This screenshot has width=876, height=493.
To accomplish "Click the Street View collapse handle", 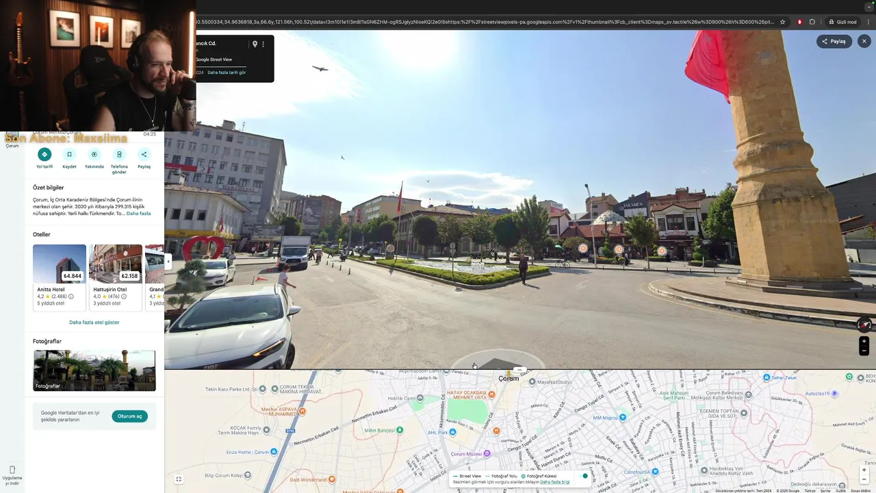I will 519,370.
